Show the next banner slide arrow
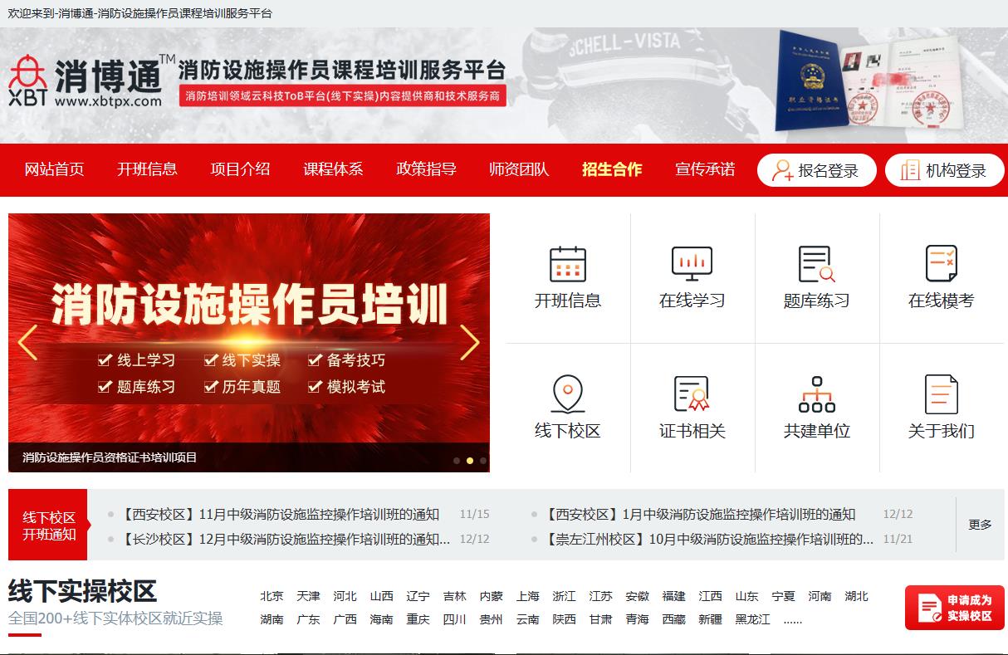This screenshot has height=655, width=1008. pos(470,342)
